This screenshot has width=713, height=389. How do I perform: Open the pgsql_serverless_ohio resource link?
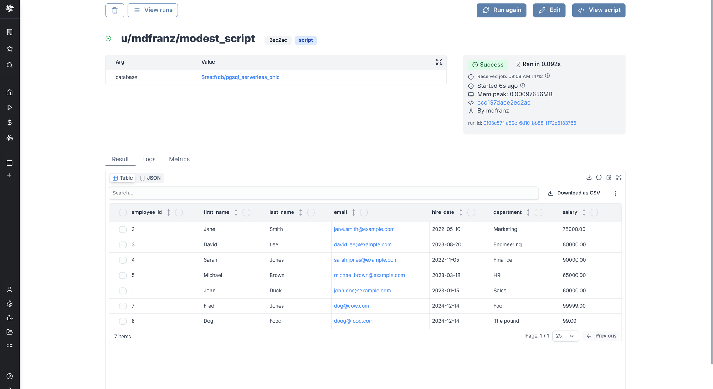pos(240,77)
